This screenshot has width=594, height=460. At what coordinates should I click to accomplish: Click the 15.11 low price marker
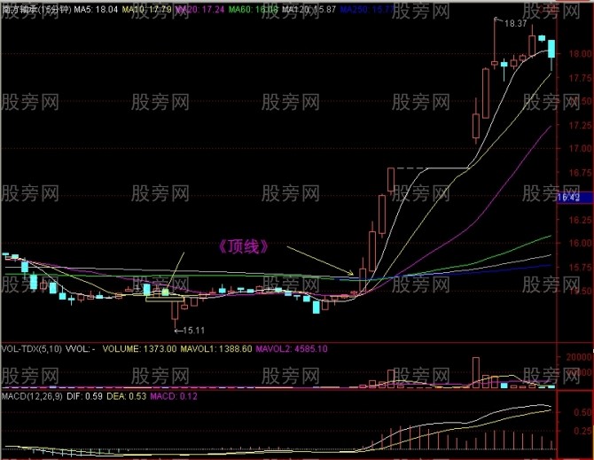(193, 331)
